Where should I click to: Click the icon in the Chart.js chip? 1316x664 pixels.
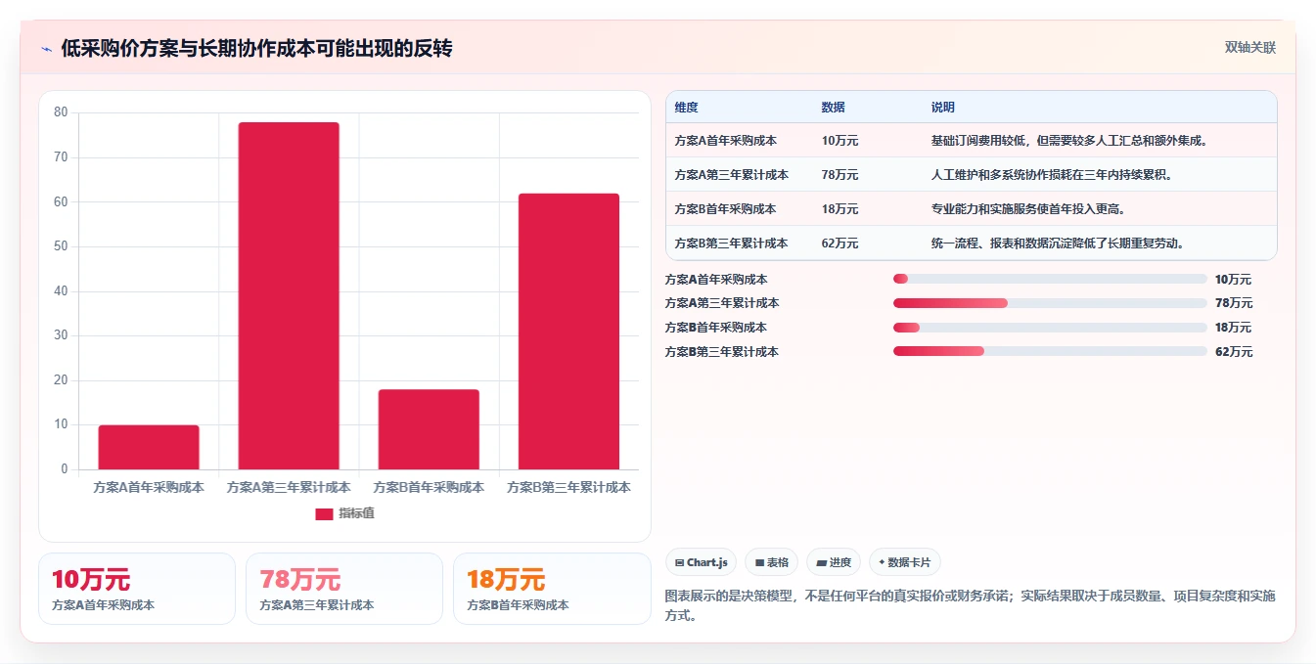tap(679, 563)
